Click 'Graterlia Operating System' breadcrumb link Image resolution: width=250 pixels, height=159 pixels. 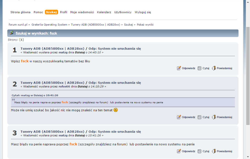click(49, 24)
